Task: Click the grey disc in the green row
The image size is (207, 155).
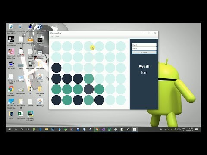Action: pos(88,89)
